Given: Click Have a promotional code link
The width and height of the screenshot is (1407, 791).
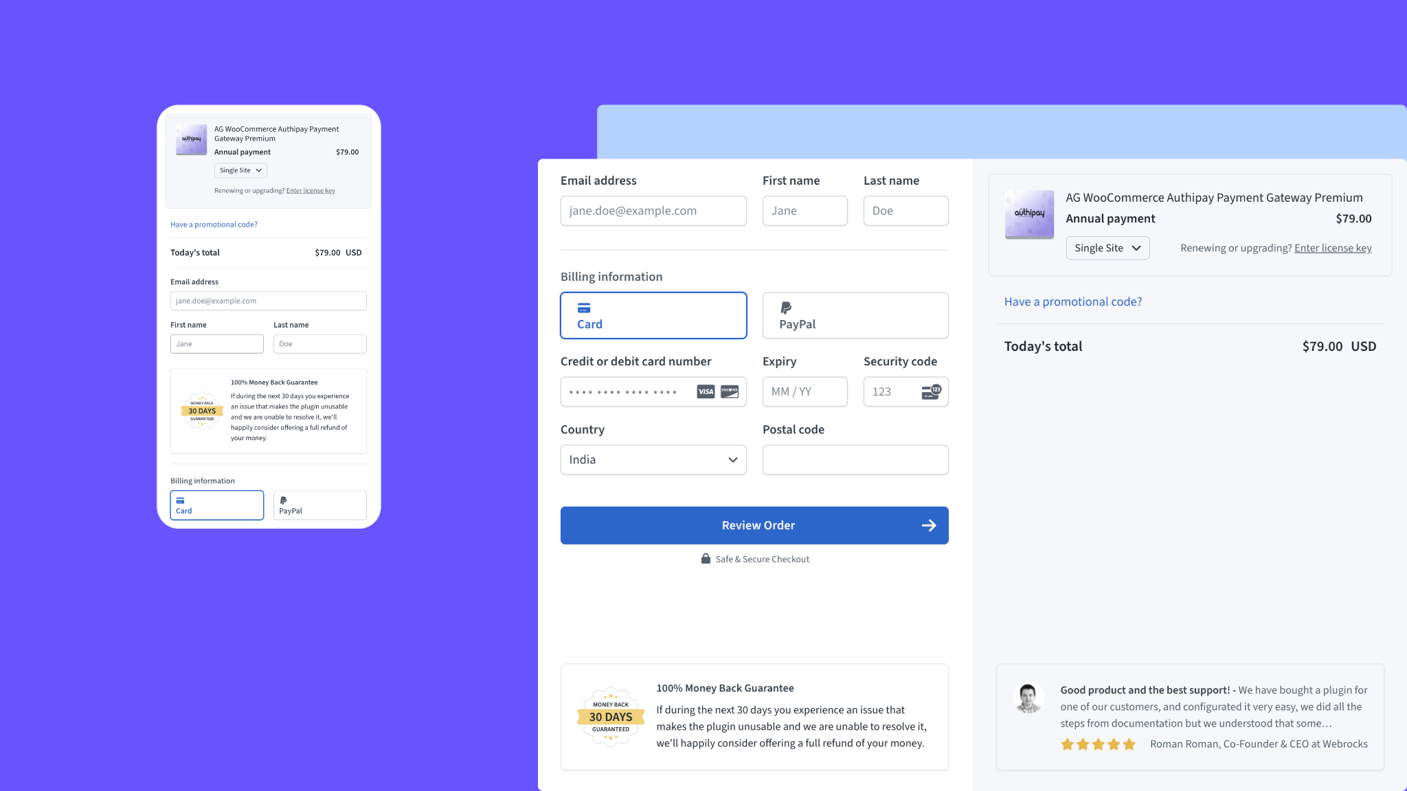Looking at the screenshot, I should coord(1072,301).
